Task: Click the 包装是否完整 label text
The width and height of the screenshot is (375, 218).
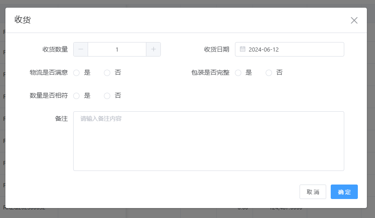Action: [210, 73]
